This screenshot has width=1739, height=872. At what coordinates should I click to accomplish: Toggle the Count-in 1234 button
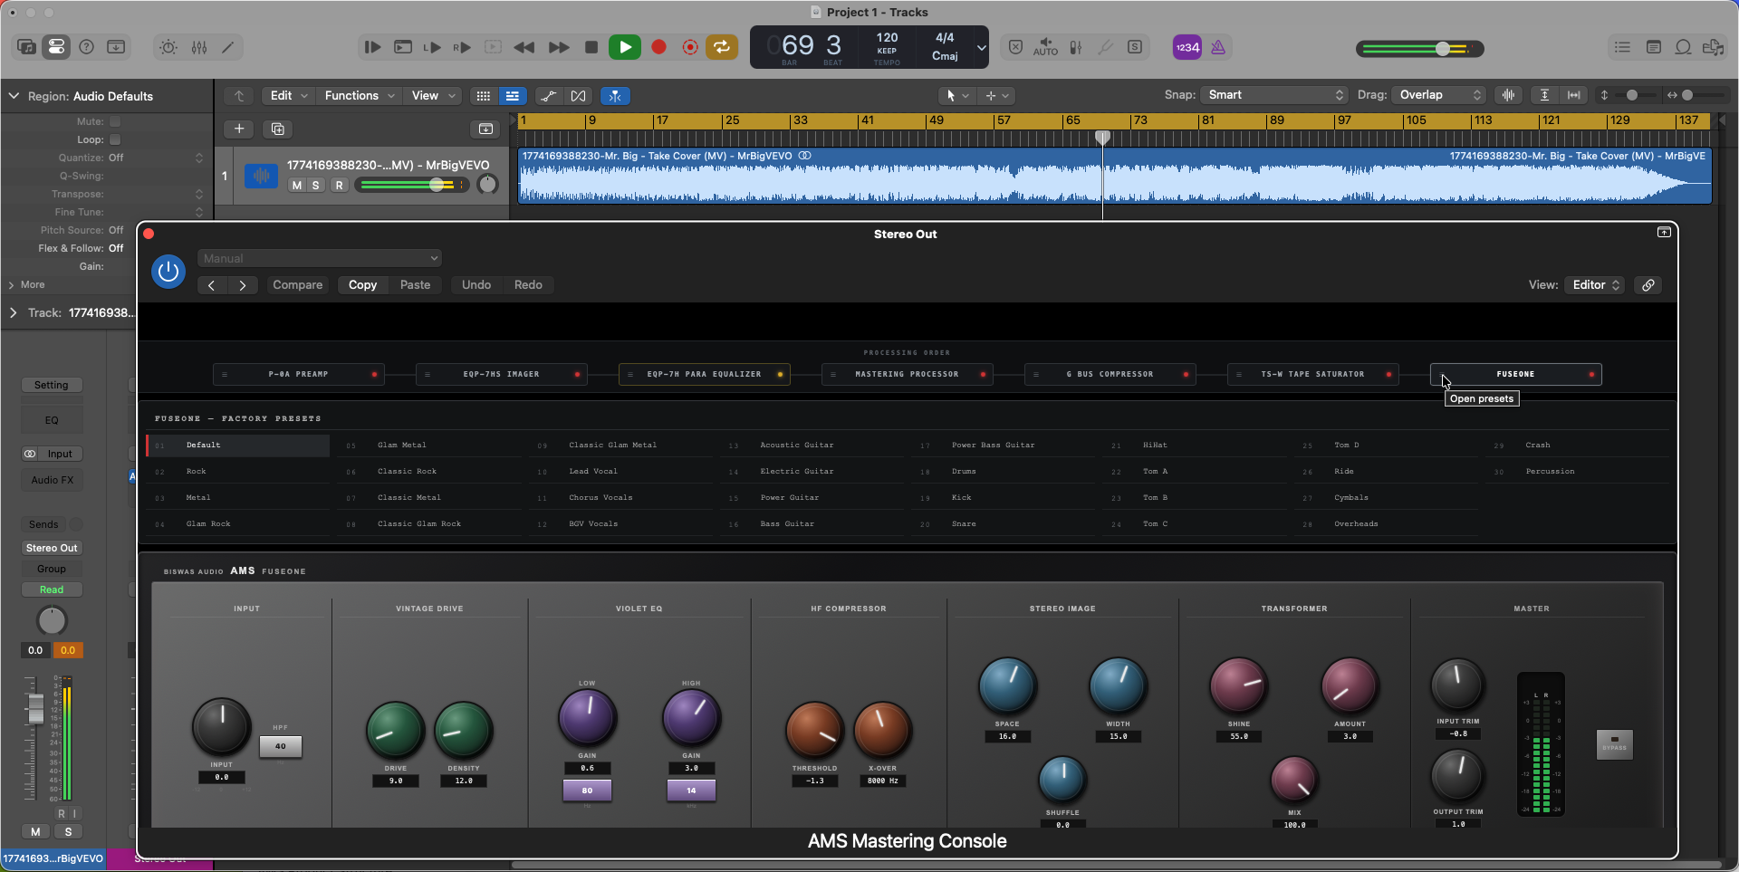[1187, 47]
